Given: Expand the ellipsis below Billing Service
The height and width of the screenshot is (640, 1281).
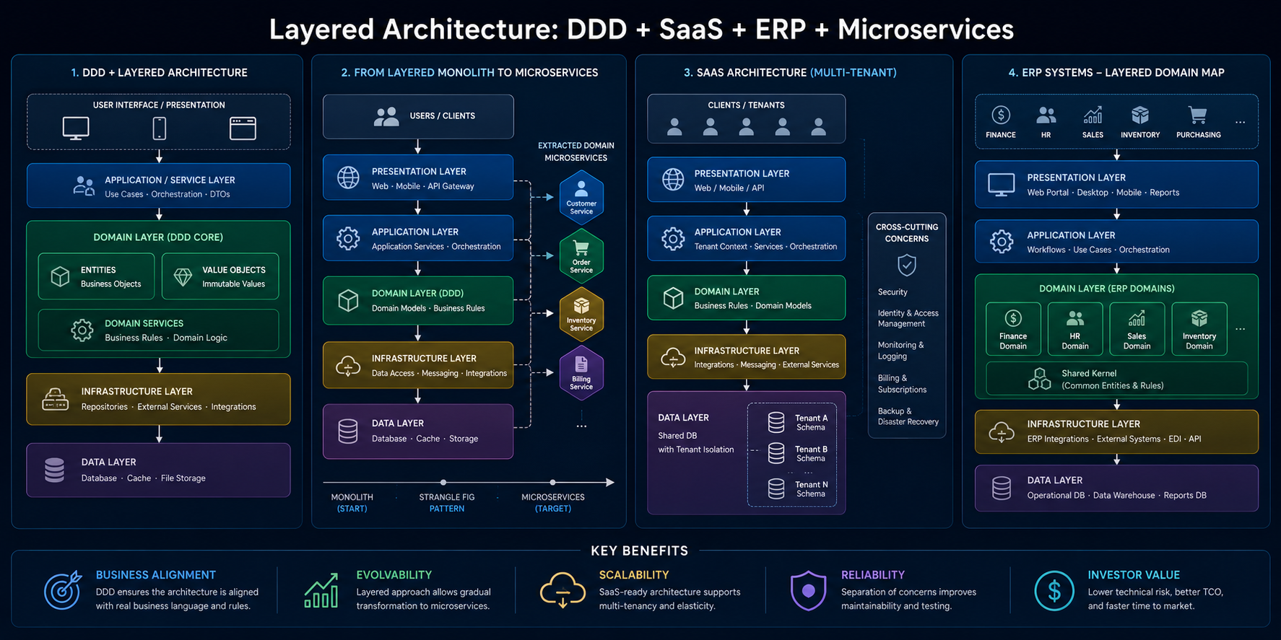Looking at the screenshot, I should coord(581,426).
